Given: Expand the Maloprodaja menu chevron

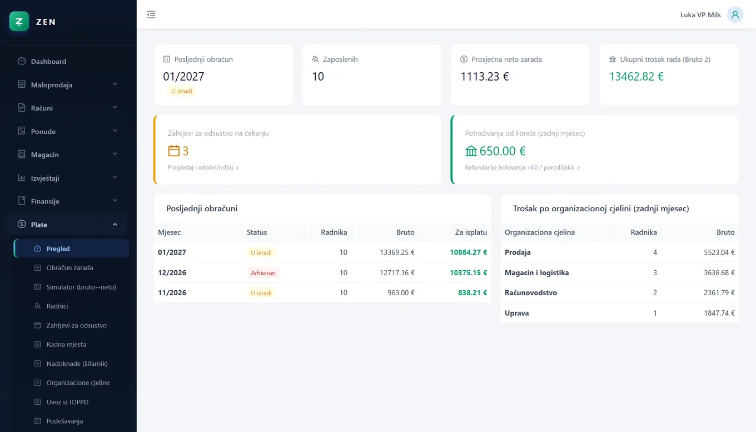Looking at the screenshot, I should point(115,84).
